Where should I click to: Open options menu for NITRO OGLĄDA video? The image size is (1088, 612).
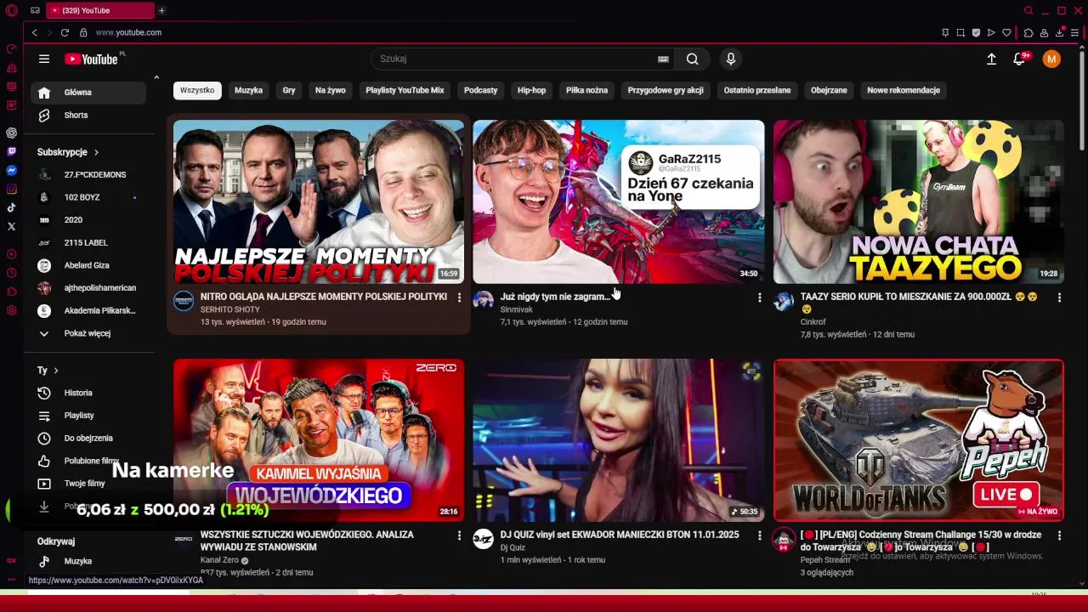tap(459, 297)
